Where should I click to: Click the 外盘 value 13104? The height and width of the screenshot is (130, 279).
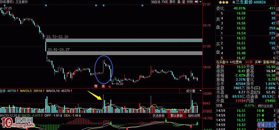[240, 101]
